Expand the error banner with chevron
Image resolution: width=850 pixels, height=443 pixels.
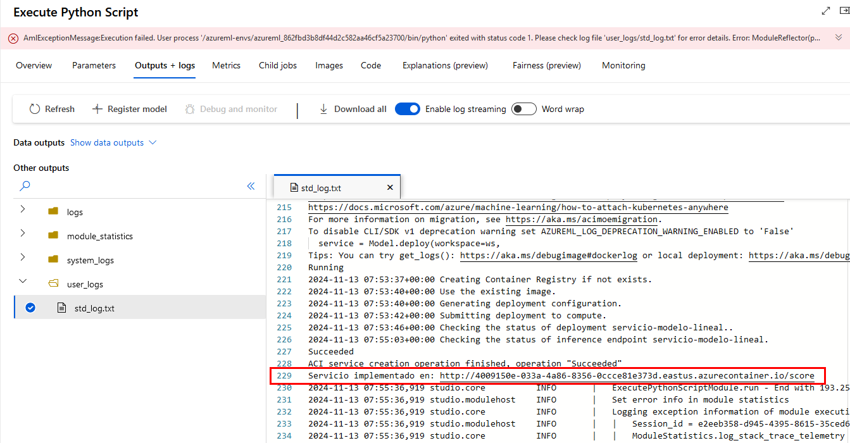pos(839,38)
